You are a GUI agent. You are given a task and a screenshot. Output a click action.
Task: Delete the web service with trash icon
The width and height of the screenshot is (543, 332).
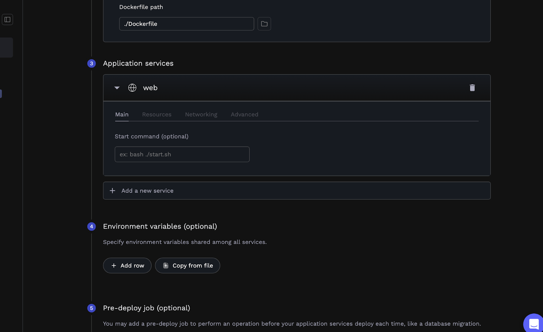point(472,88)
